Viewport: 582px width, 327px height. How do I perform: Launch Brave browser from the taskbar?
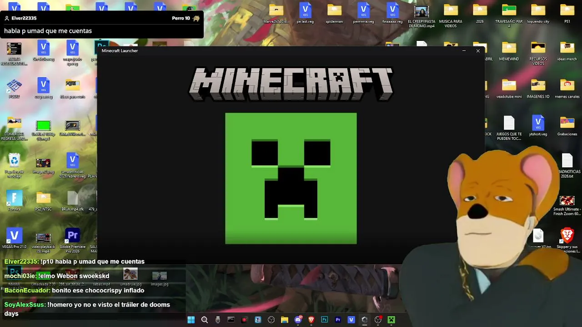(x=311, y=320)
